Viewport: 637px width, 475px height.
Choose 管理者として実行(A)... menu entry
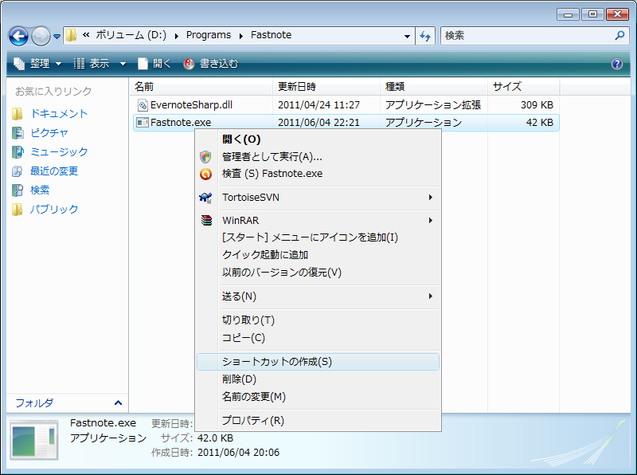272,156
